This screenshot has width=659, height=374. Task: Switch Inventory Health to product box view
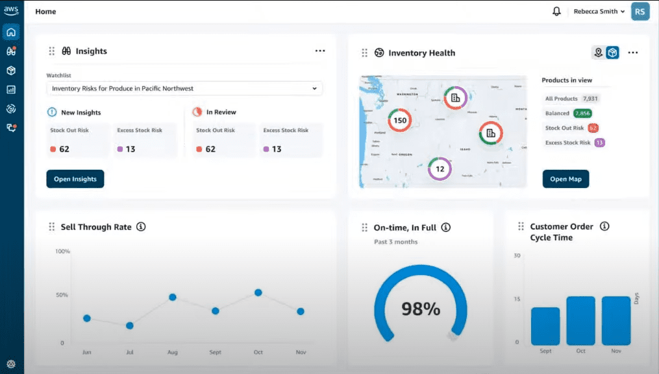(x=612, y=53)
